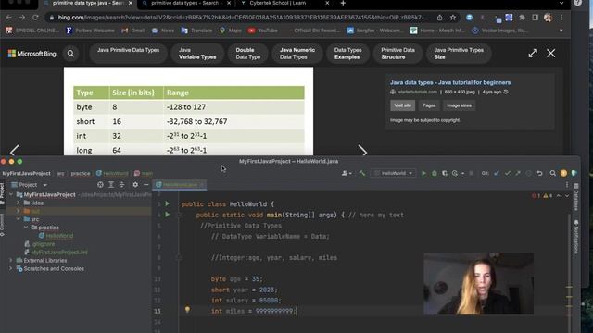Close the Bing image detail view
The height and width of the screenshot is (333, 593).
pyautogui.click(x=551, y=54)
